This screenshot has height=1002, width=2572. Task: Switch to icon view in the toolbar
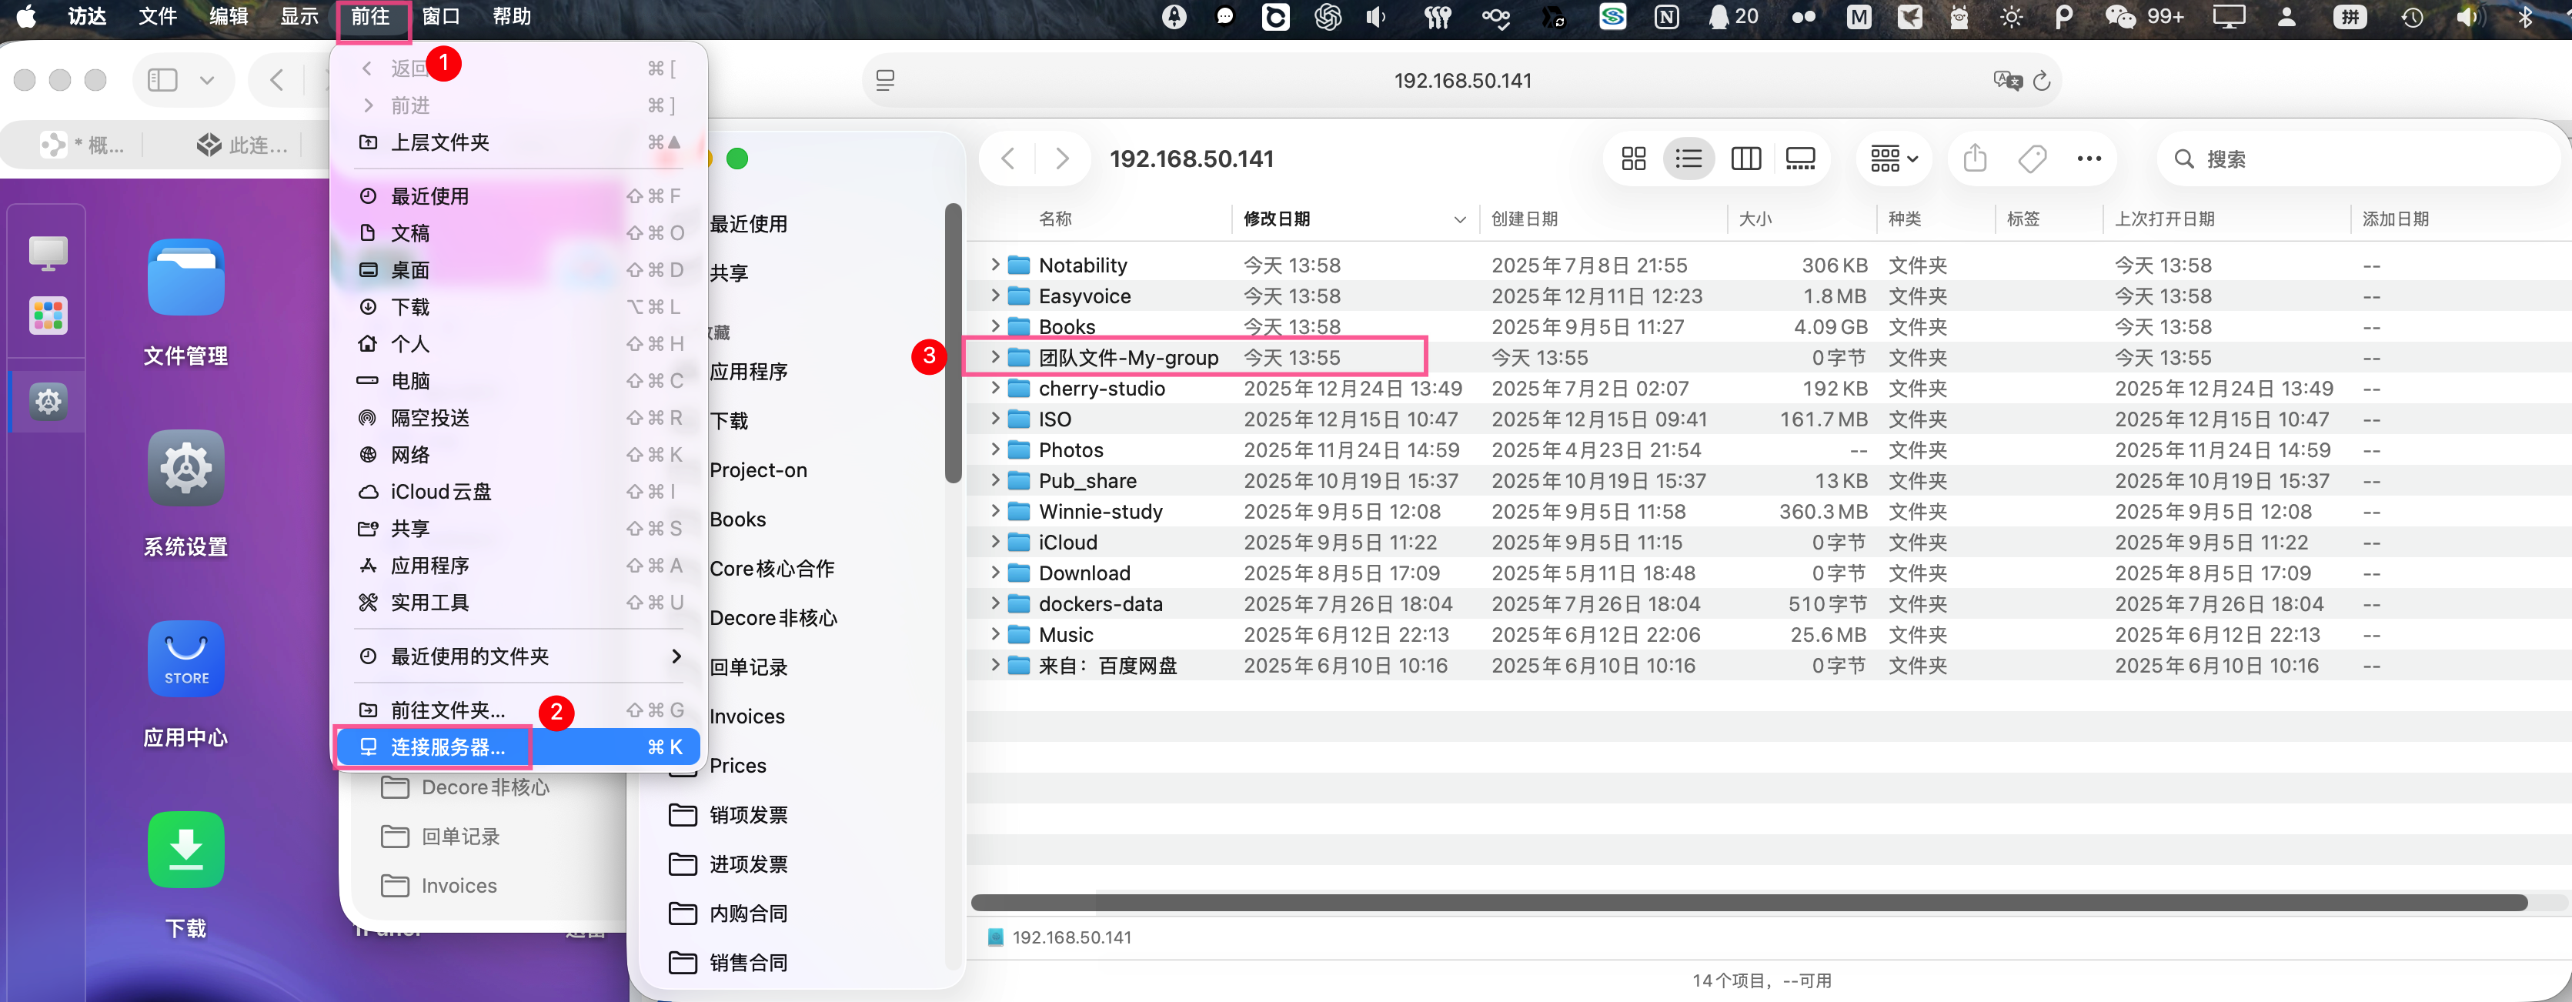[x=1632, y=158]
